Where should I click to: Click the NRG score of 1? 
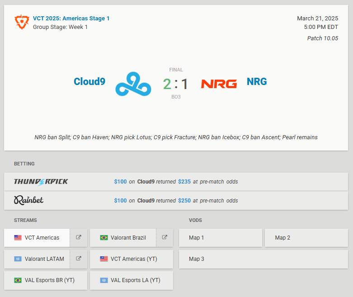(x=184, y=84)
